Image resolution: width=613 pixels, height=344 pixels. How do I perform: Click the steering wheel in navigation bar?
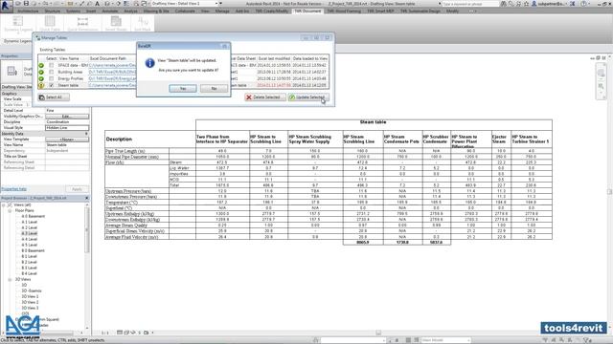[x=602, y=73]
